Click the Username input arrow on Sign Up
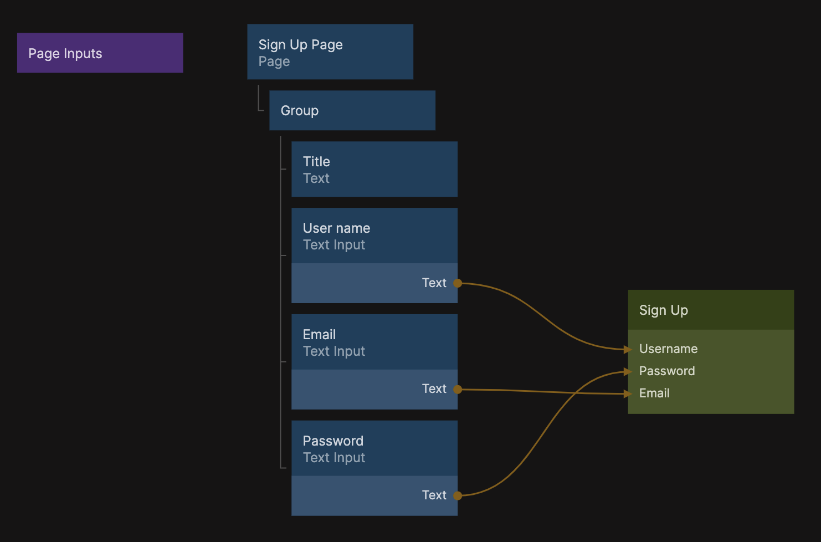Image resolution: width=821 pixels, height=542 pixels. click(628, 349)
